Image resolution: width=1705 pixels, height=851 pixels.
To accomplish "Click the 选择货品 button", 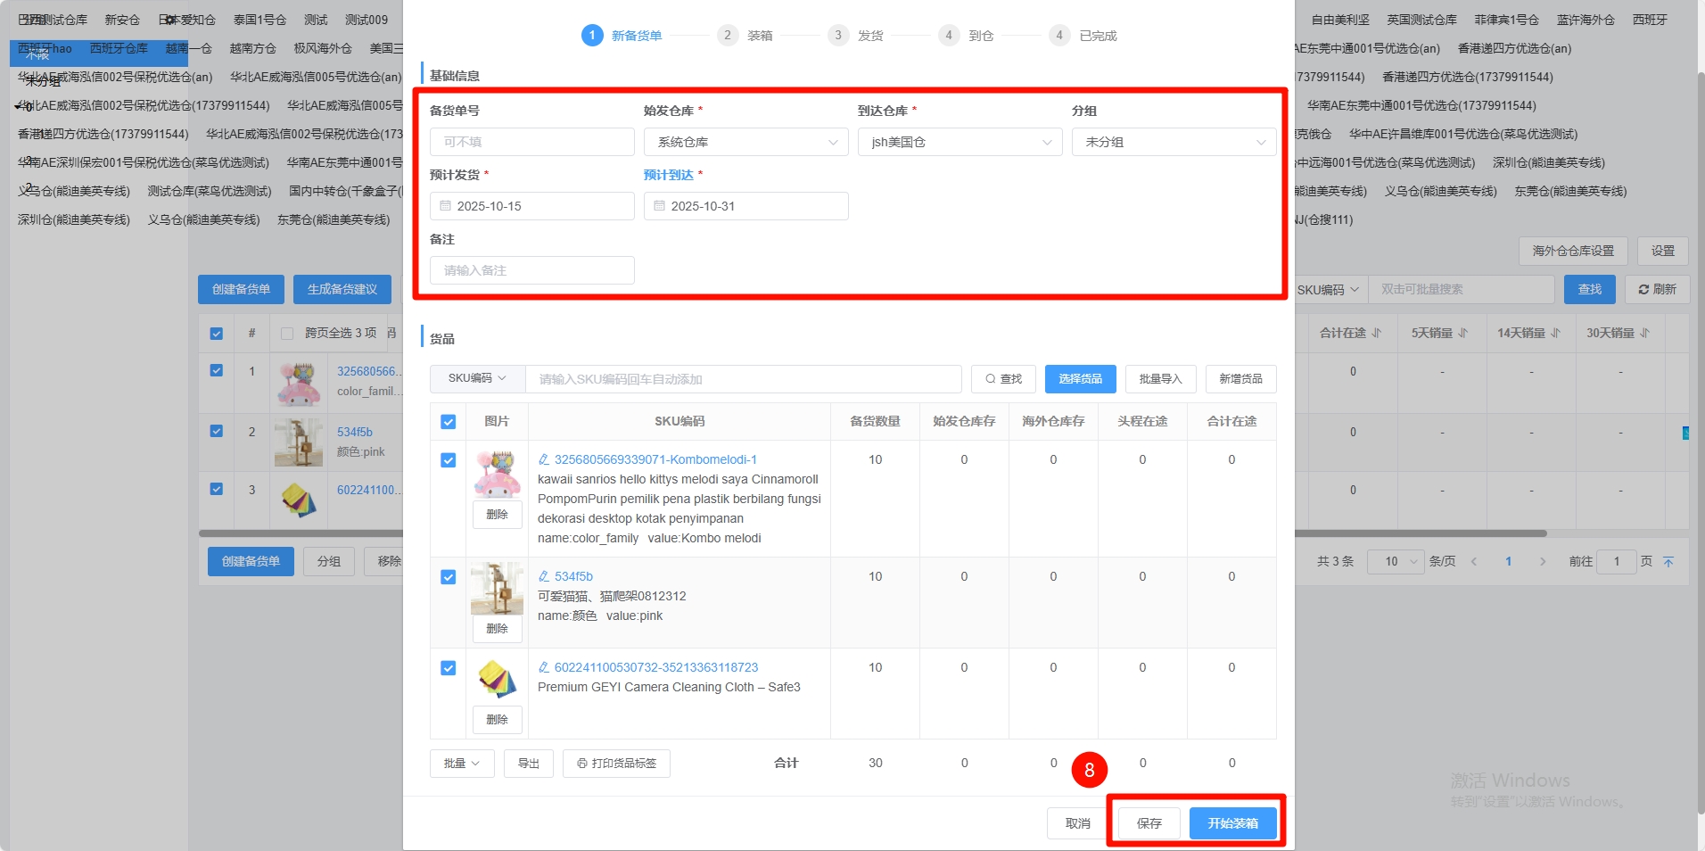I will [x=1080, y=379].
